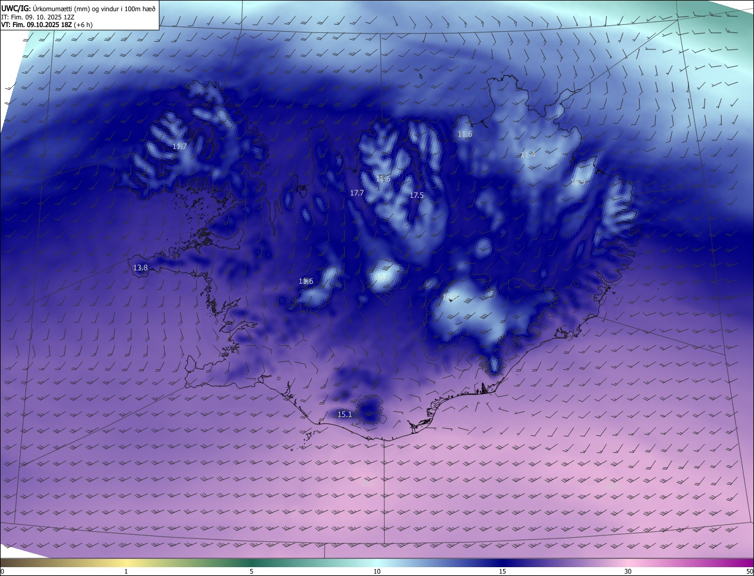Viewport: 754px width, 576px height.
Task: Click the 11.7 precipitation value label
Action: [180, 146]
